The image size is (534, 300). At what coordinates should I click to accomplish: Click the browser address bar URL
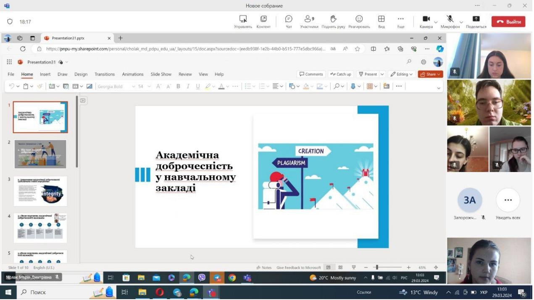coord(185,49)
